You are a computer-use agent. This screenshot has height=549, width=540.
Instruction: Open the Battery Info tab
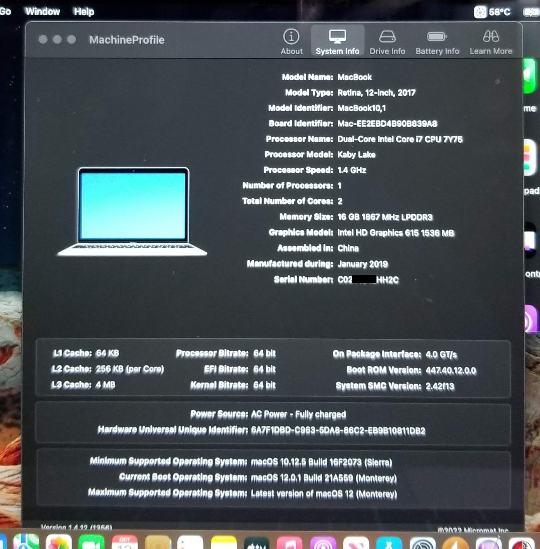click(x=437, y=42)
